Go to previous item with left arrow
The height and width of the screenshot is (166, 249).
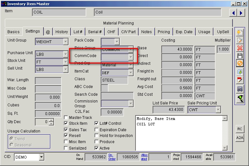point(233,13)
